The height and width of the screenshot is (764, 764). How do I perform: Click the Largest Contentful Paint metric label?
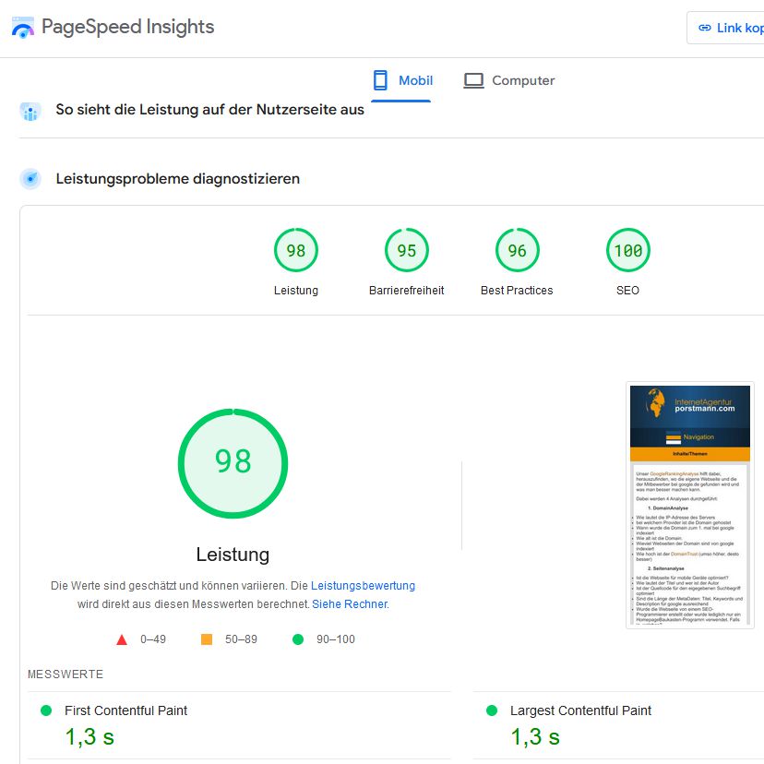tap(580, 710)
